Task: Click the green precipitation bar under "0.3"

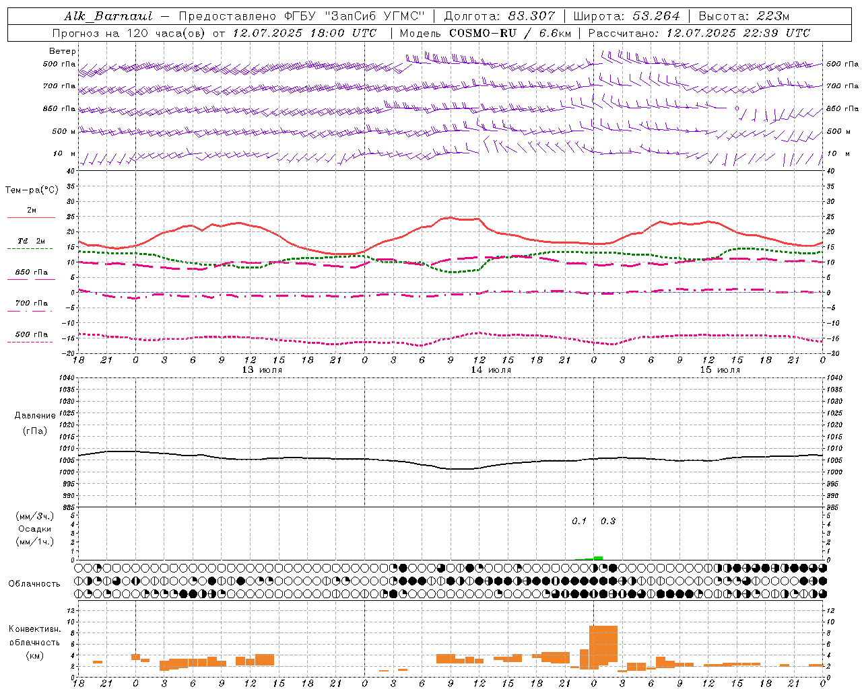Action: [598, 558]
